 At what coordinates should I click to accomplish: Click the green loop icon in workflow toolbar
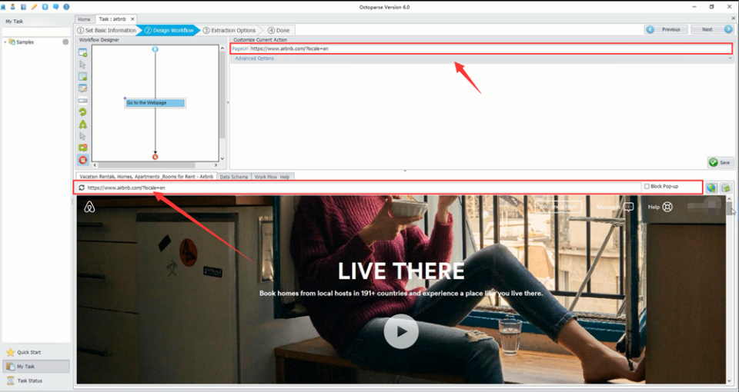[x=82, y=112]
